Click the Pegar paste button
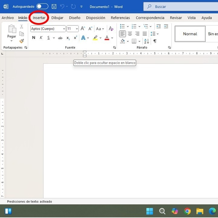The height and width of the screenshot is (218, 218). click(12, 33)
